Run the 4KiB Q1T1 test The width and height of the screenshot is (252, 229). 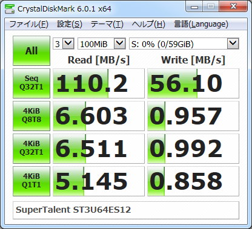point(31,181)
